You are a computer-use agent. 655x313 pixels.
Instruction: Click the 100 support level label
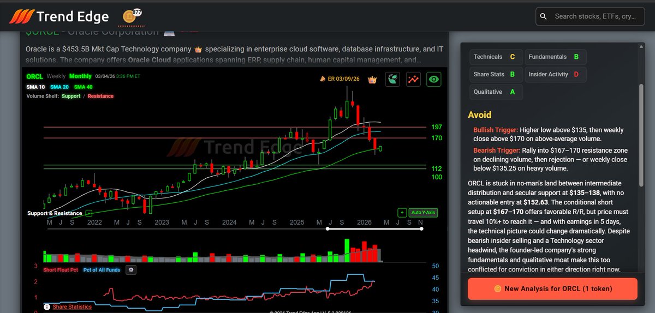click(x=436, y=177)
